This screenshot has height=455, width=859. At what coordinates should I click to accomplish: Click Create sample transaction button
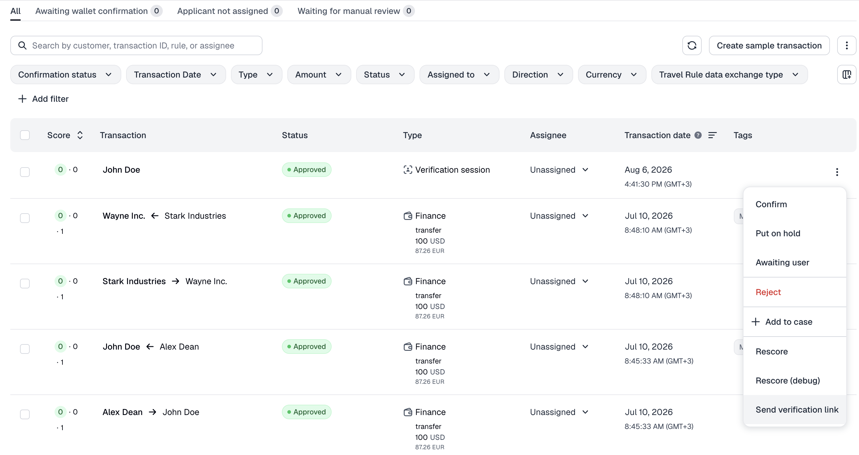coord(769,45)
